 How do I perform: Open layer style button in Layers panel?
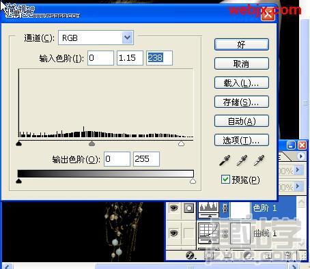point(191,255)
